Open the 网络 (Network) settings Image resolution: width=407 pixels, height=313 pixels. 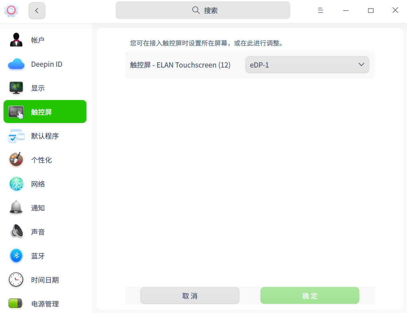[x=38, y=183]
